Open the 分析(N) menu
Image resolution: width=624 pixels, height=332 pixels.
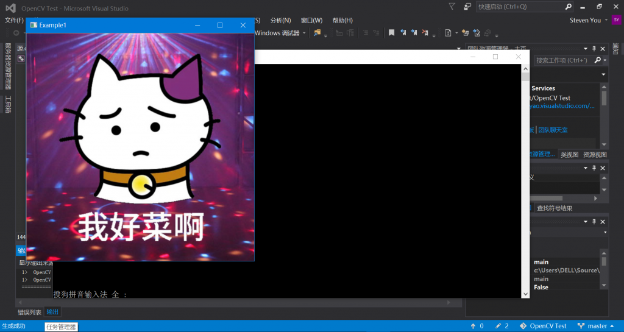(x=280, y=20)
